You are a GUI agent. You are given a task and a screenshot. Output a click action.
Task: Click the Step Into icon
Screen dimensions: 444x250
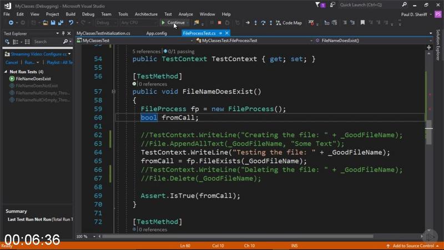[255, 23]
